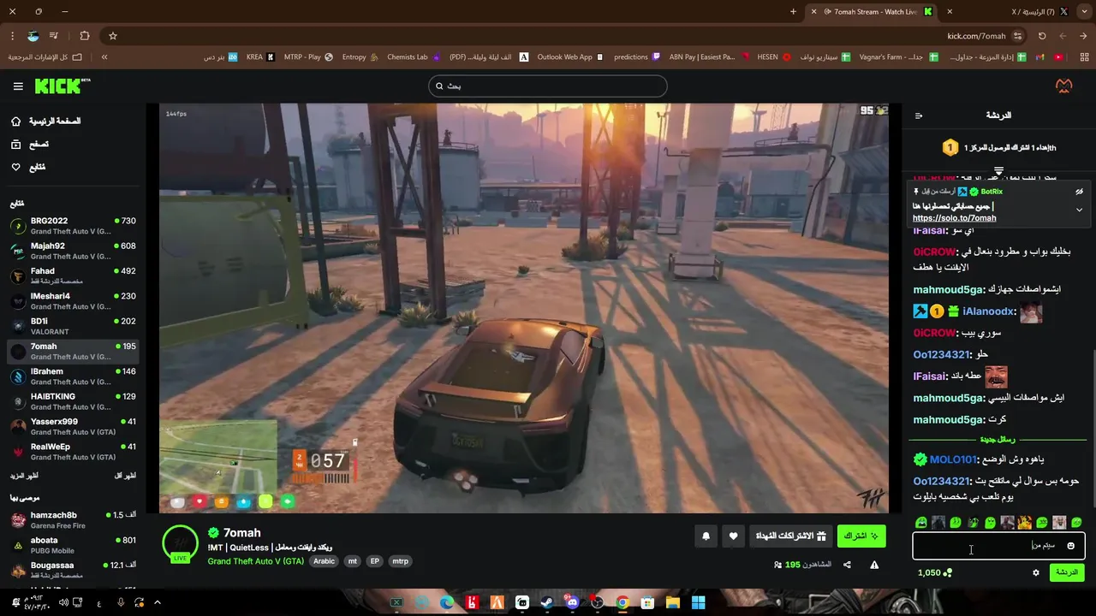Image resolution: width=1096 pixels, height=616 pixels.
Task: Click MOLO101 username in chat
Action: coord(954,459)
